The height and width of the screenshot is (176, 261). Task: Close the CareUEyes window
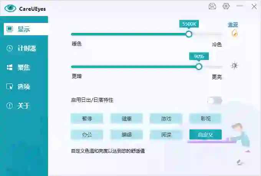254,7
